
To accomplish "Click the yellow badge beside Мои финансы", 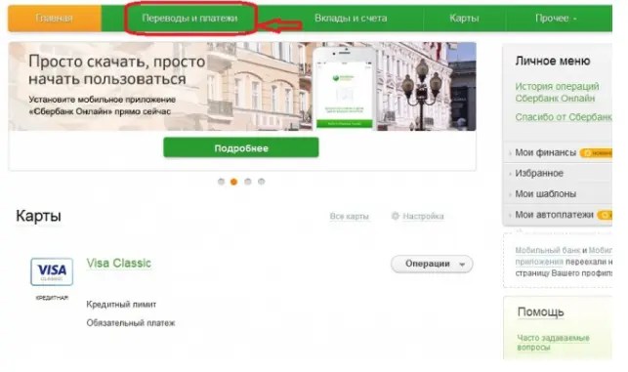I will click(596, 153).
